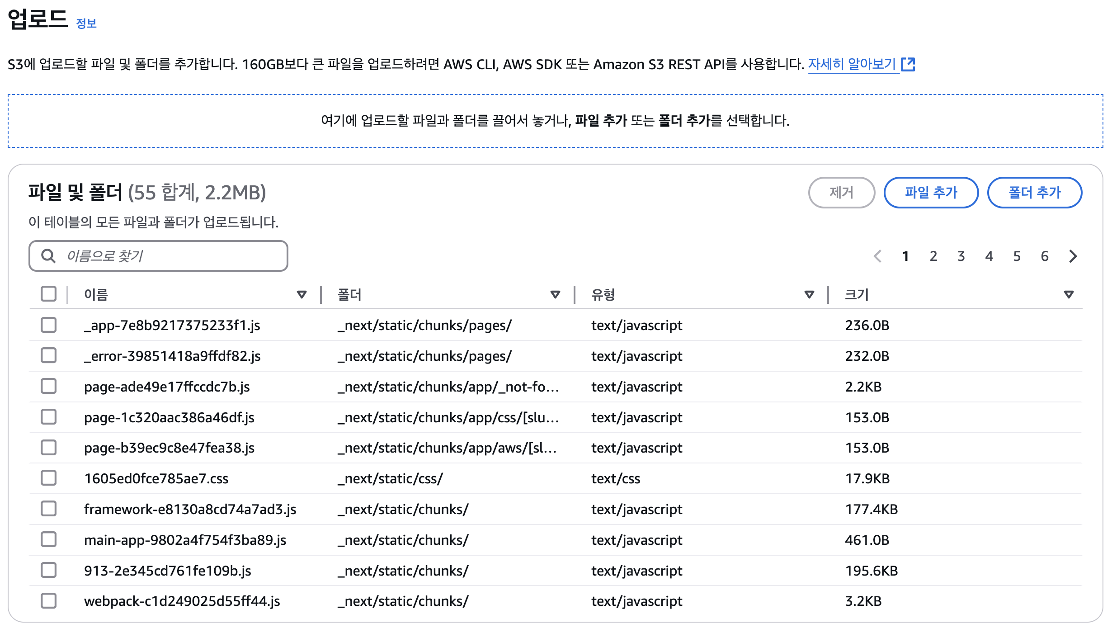
Task: Click the 폴더 추가 button
Action: coord(1034,193)
